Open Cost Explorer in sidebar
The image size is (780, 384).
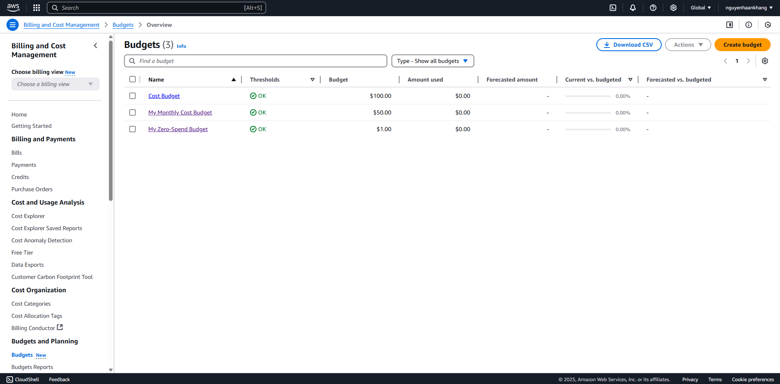28,216
